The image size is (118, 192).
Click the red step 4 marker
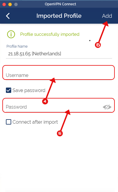45,101
